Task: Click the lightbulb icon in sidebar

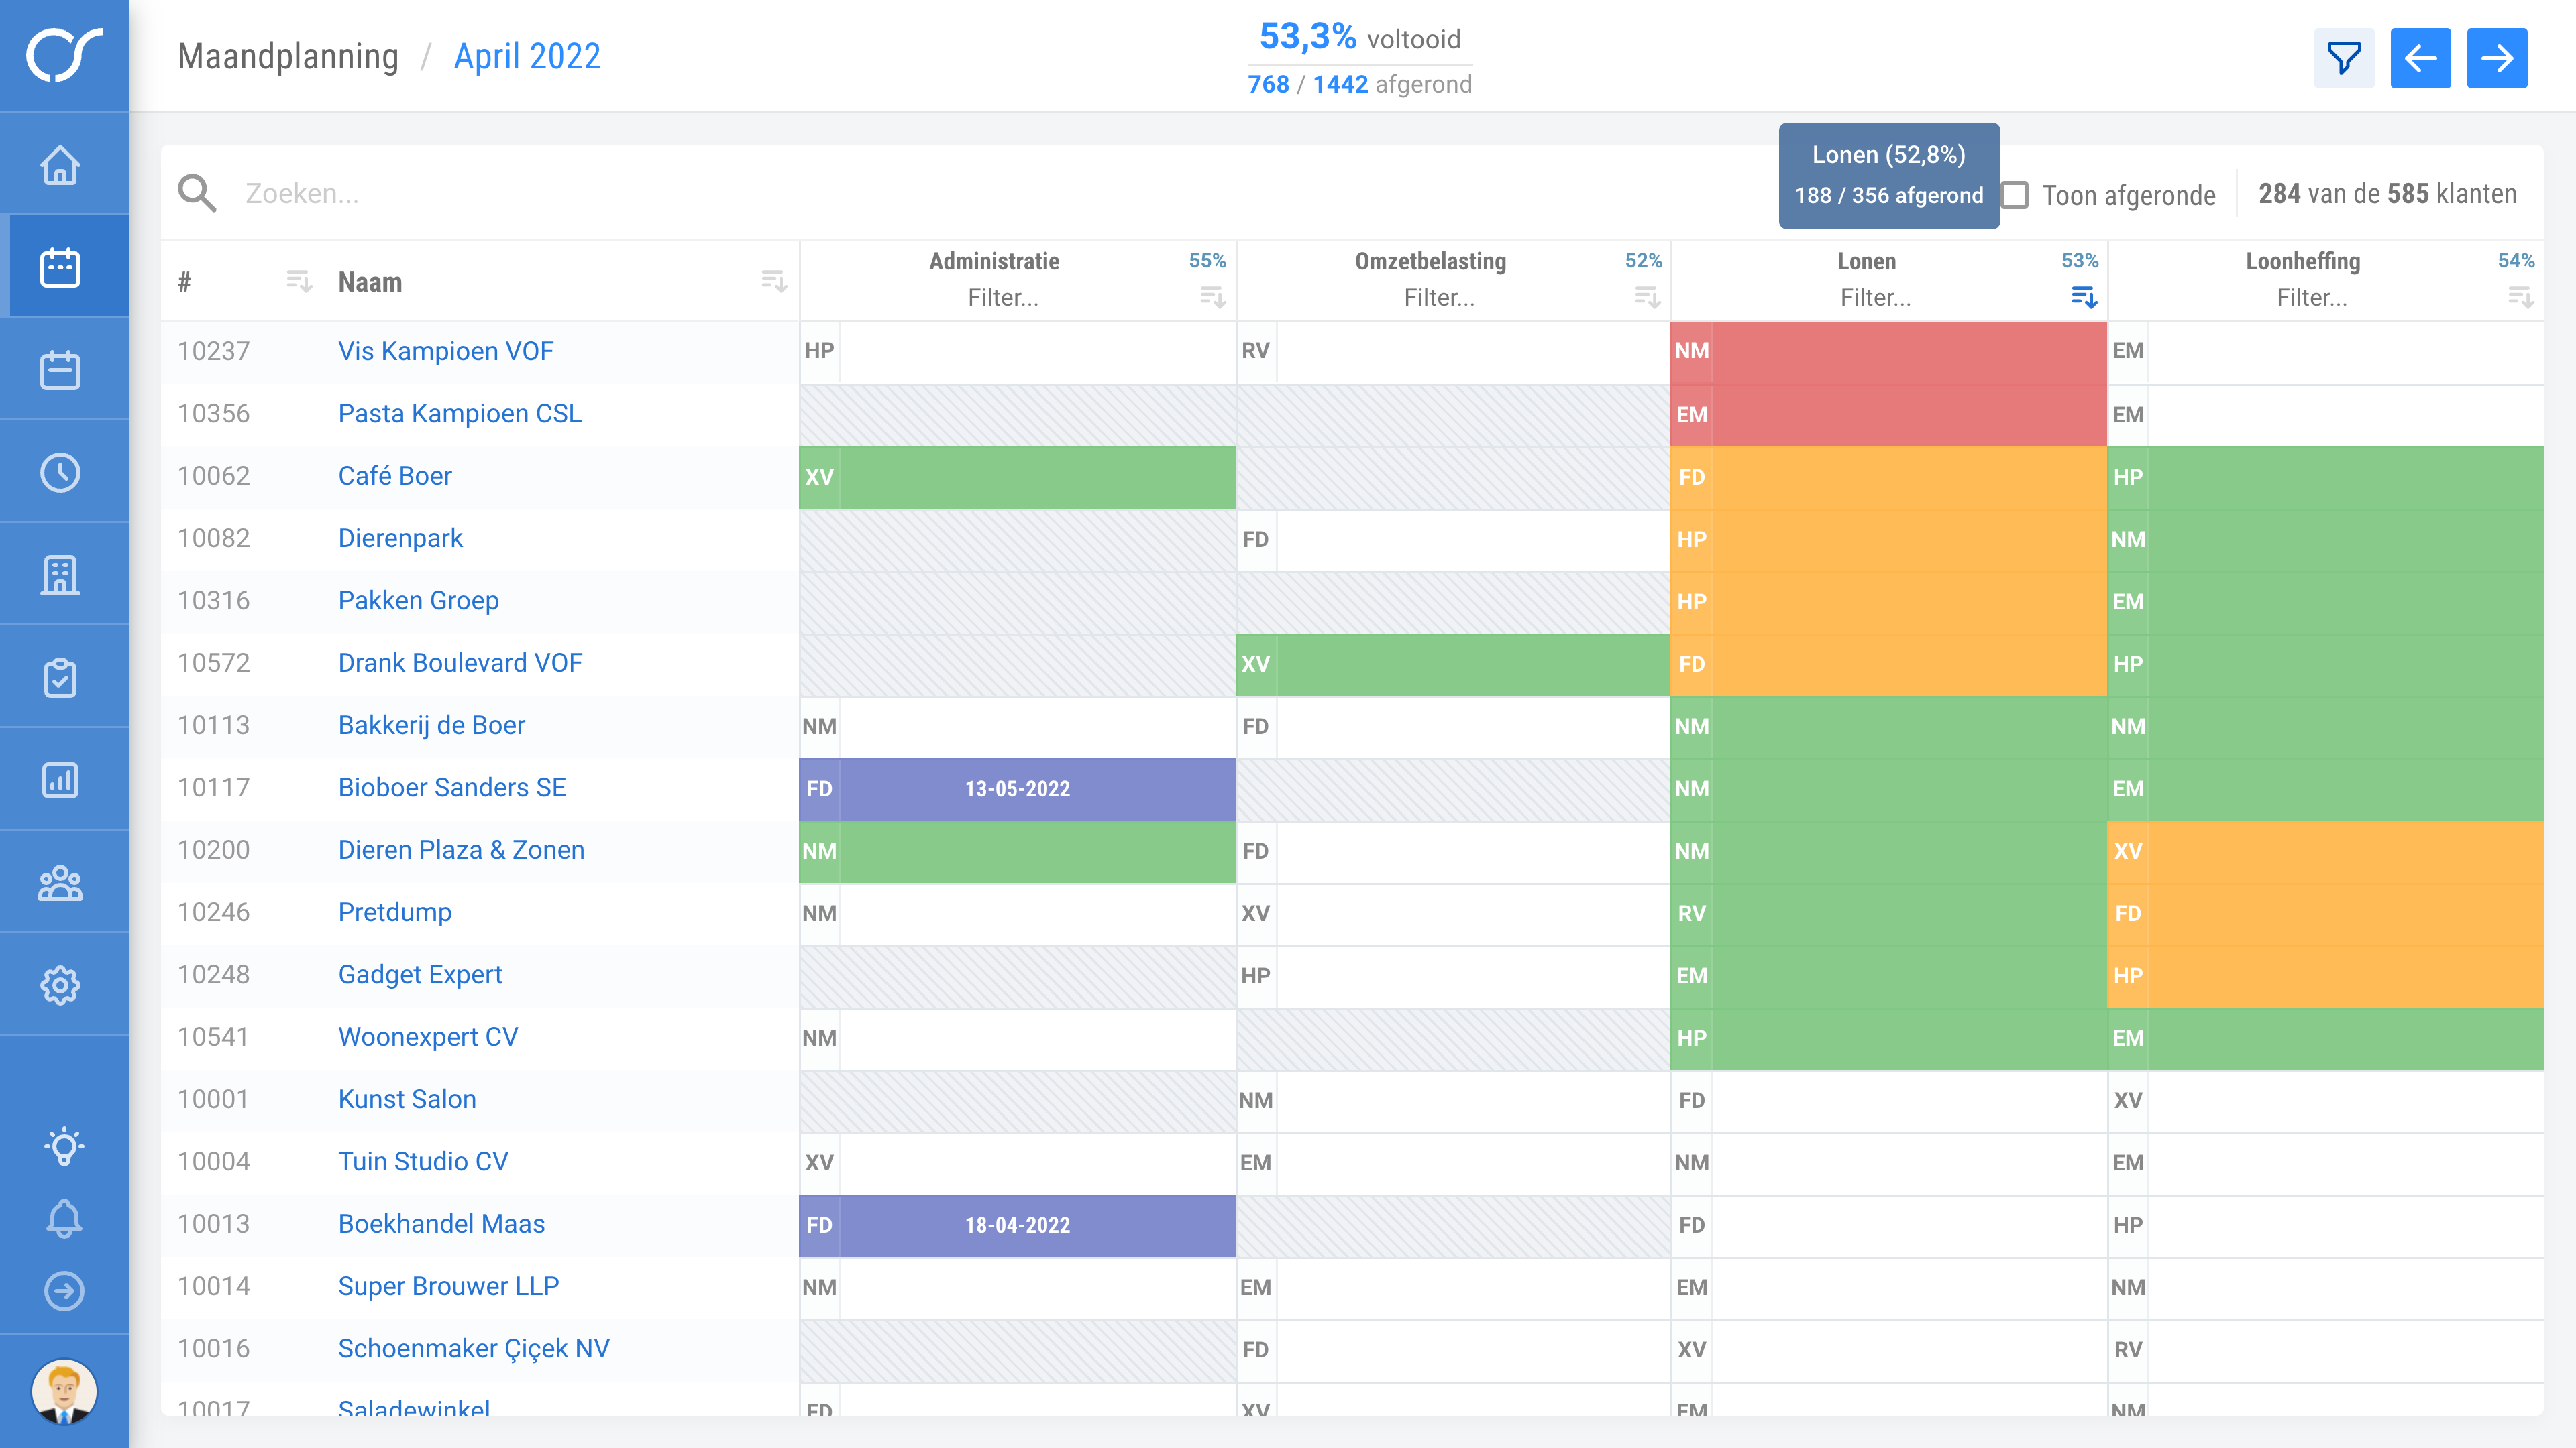Action: coord(64,1145)
